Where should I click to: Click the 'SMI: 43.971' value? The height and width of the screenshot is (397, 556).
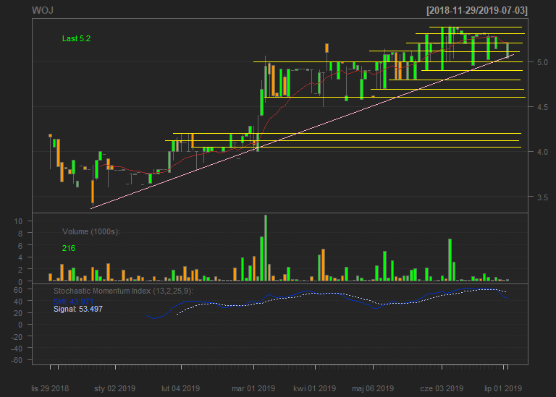73,302
